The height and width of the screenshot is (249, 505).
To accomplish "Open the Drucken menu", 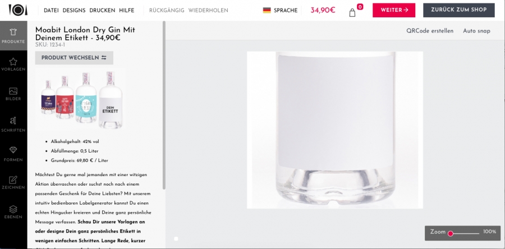I will coord(102,10).
